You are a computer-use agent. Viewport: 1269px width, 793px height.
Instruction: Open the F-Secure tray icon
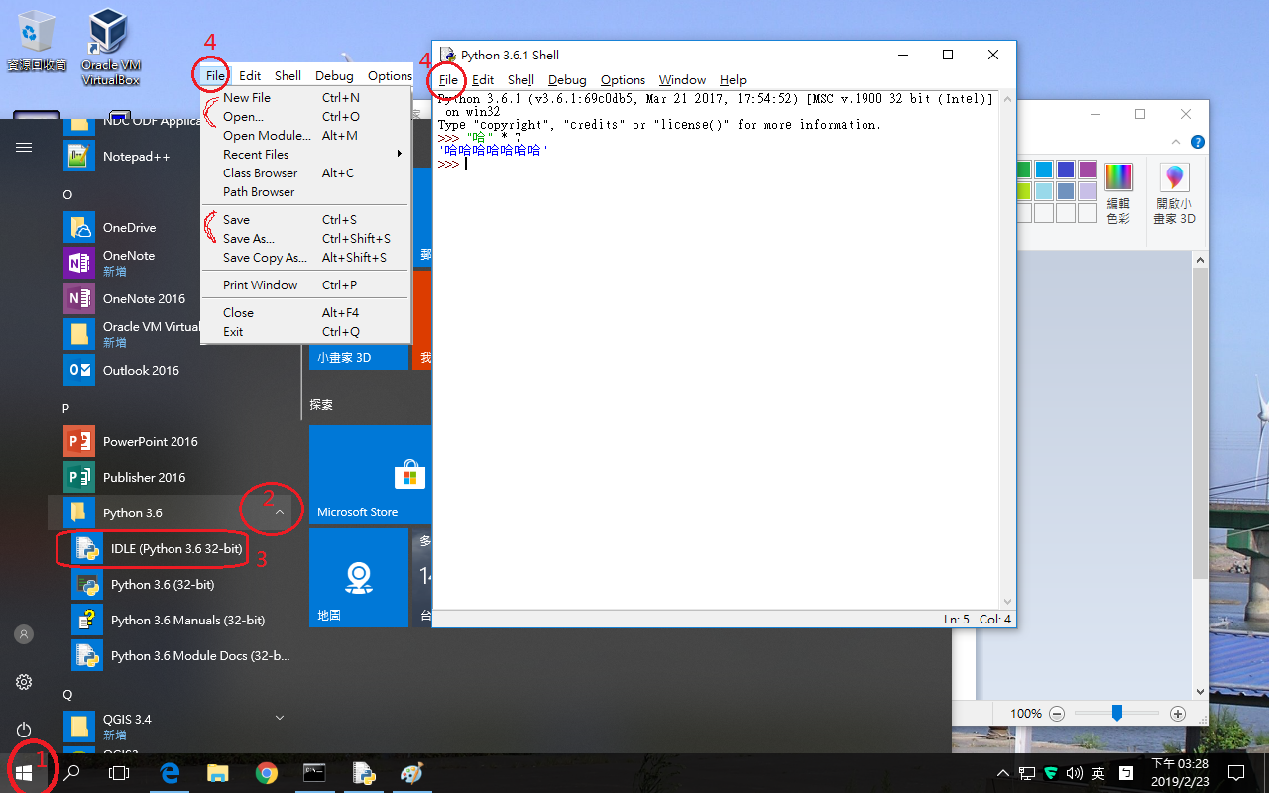pos(1051,773)
